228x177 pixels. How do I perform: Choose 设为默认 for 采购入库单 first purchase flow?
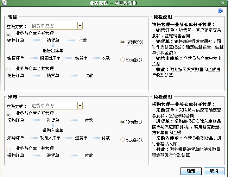122,139
